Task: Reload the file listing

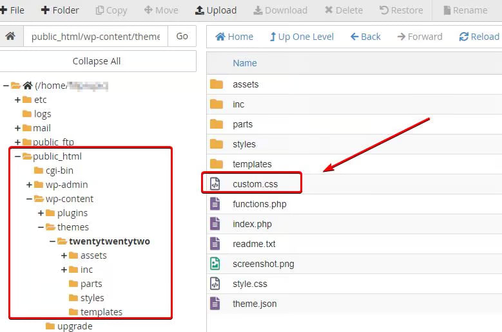Action: point(479,37)
